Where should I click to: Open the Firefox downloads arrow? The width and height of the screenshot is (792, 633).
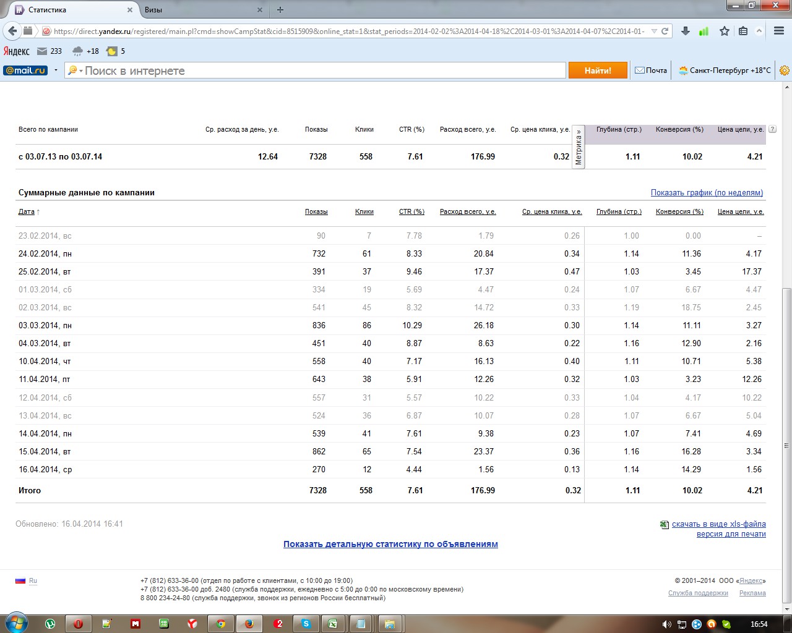click(686, 31)
